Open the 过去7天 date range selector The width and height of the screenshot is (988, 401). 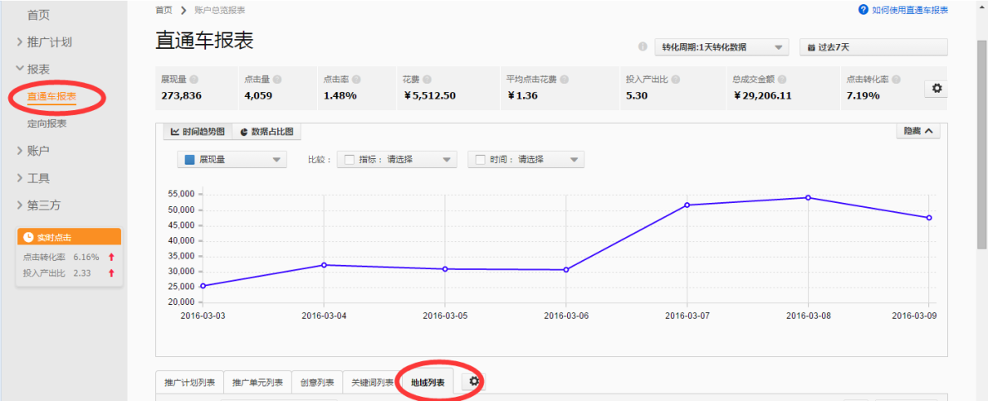873,47
